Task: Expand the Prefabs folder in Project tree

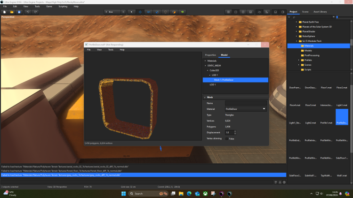Action: pyautogui.click(x=299, y=60)
